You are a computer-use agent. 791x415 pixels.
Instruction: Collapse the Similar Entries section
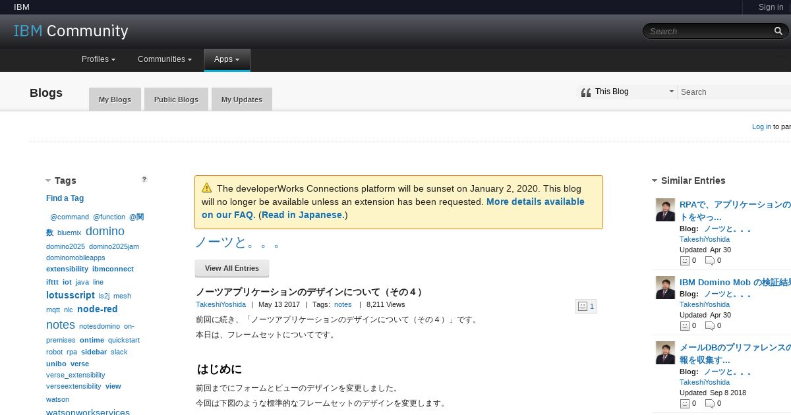pyautogui.click(x=655, y=180)
